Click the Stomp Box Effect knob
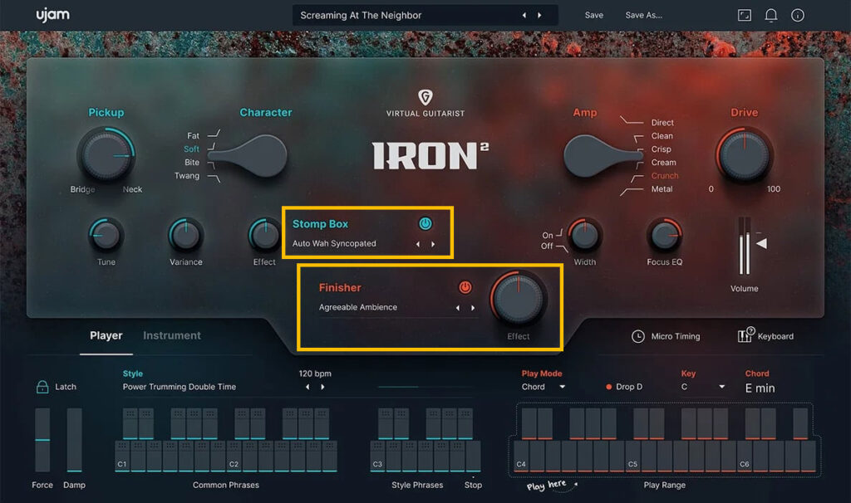The width and height of the screenshot is (851, 503). tap(264, 235)
